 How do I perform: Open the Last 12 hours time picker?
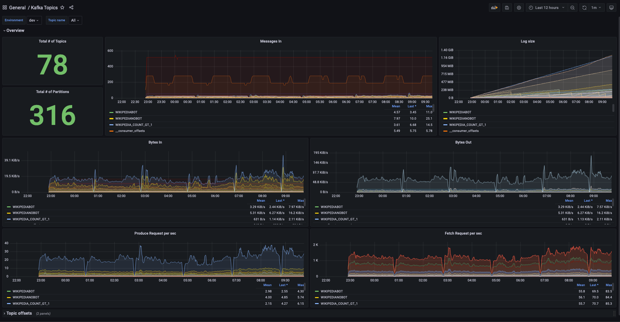[x=546, y=8]
